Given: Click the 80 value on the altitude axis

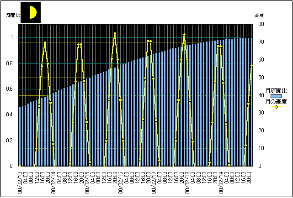Looking at the screenshot, I should click(x=261, y=24).
